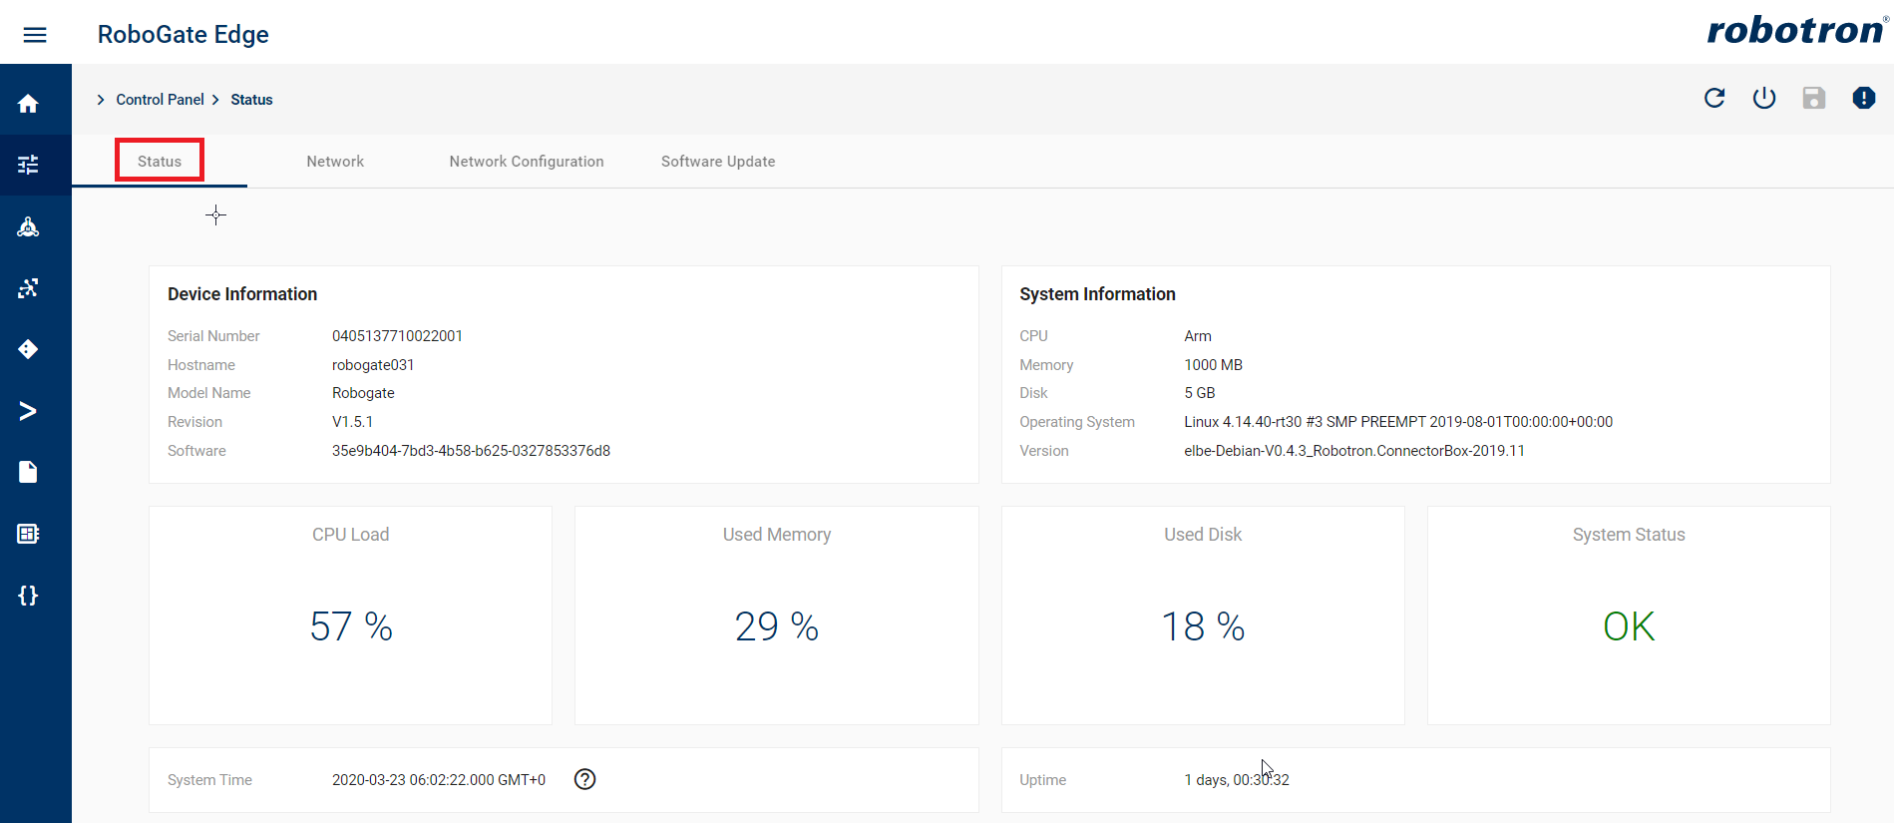Open the terminal chevron sidebar icon
Screen dimensions: 1894x823
pos(28,411)
